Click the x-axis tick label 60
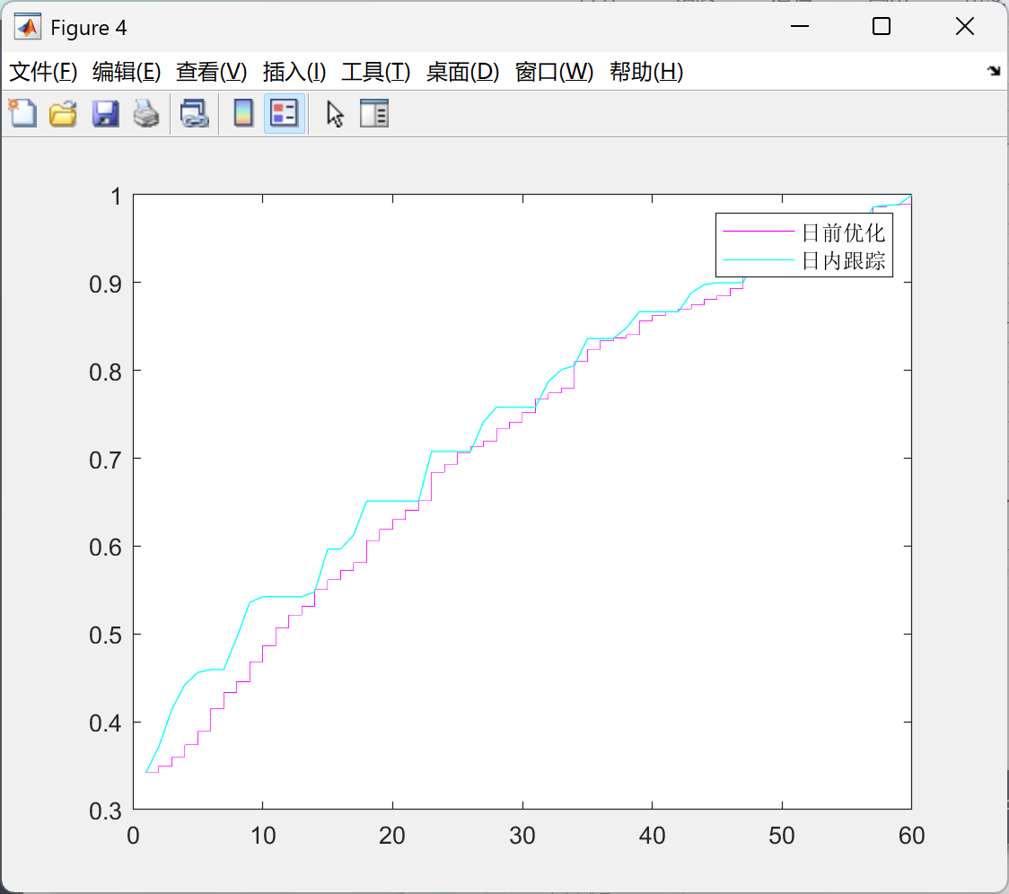Viewport: 1009px width, 894px height. pyautogui.click(x=912, y=836)
